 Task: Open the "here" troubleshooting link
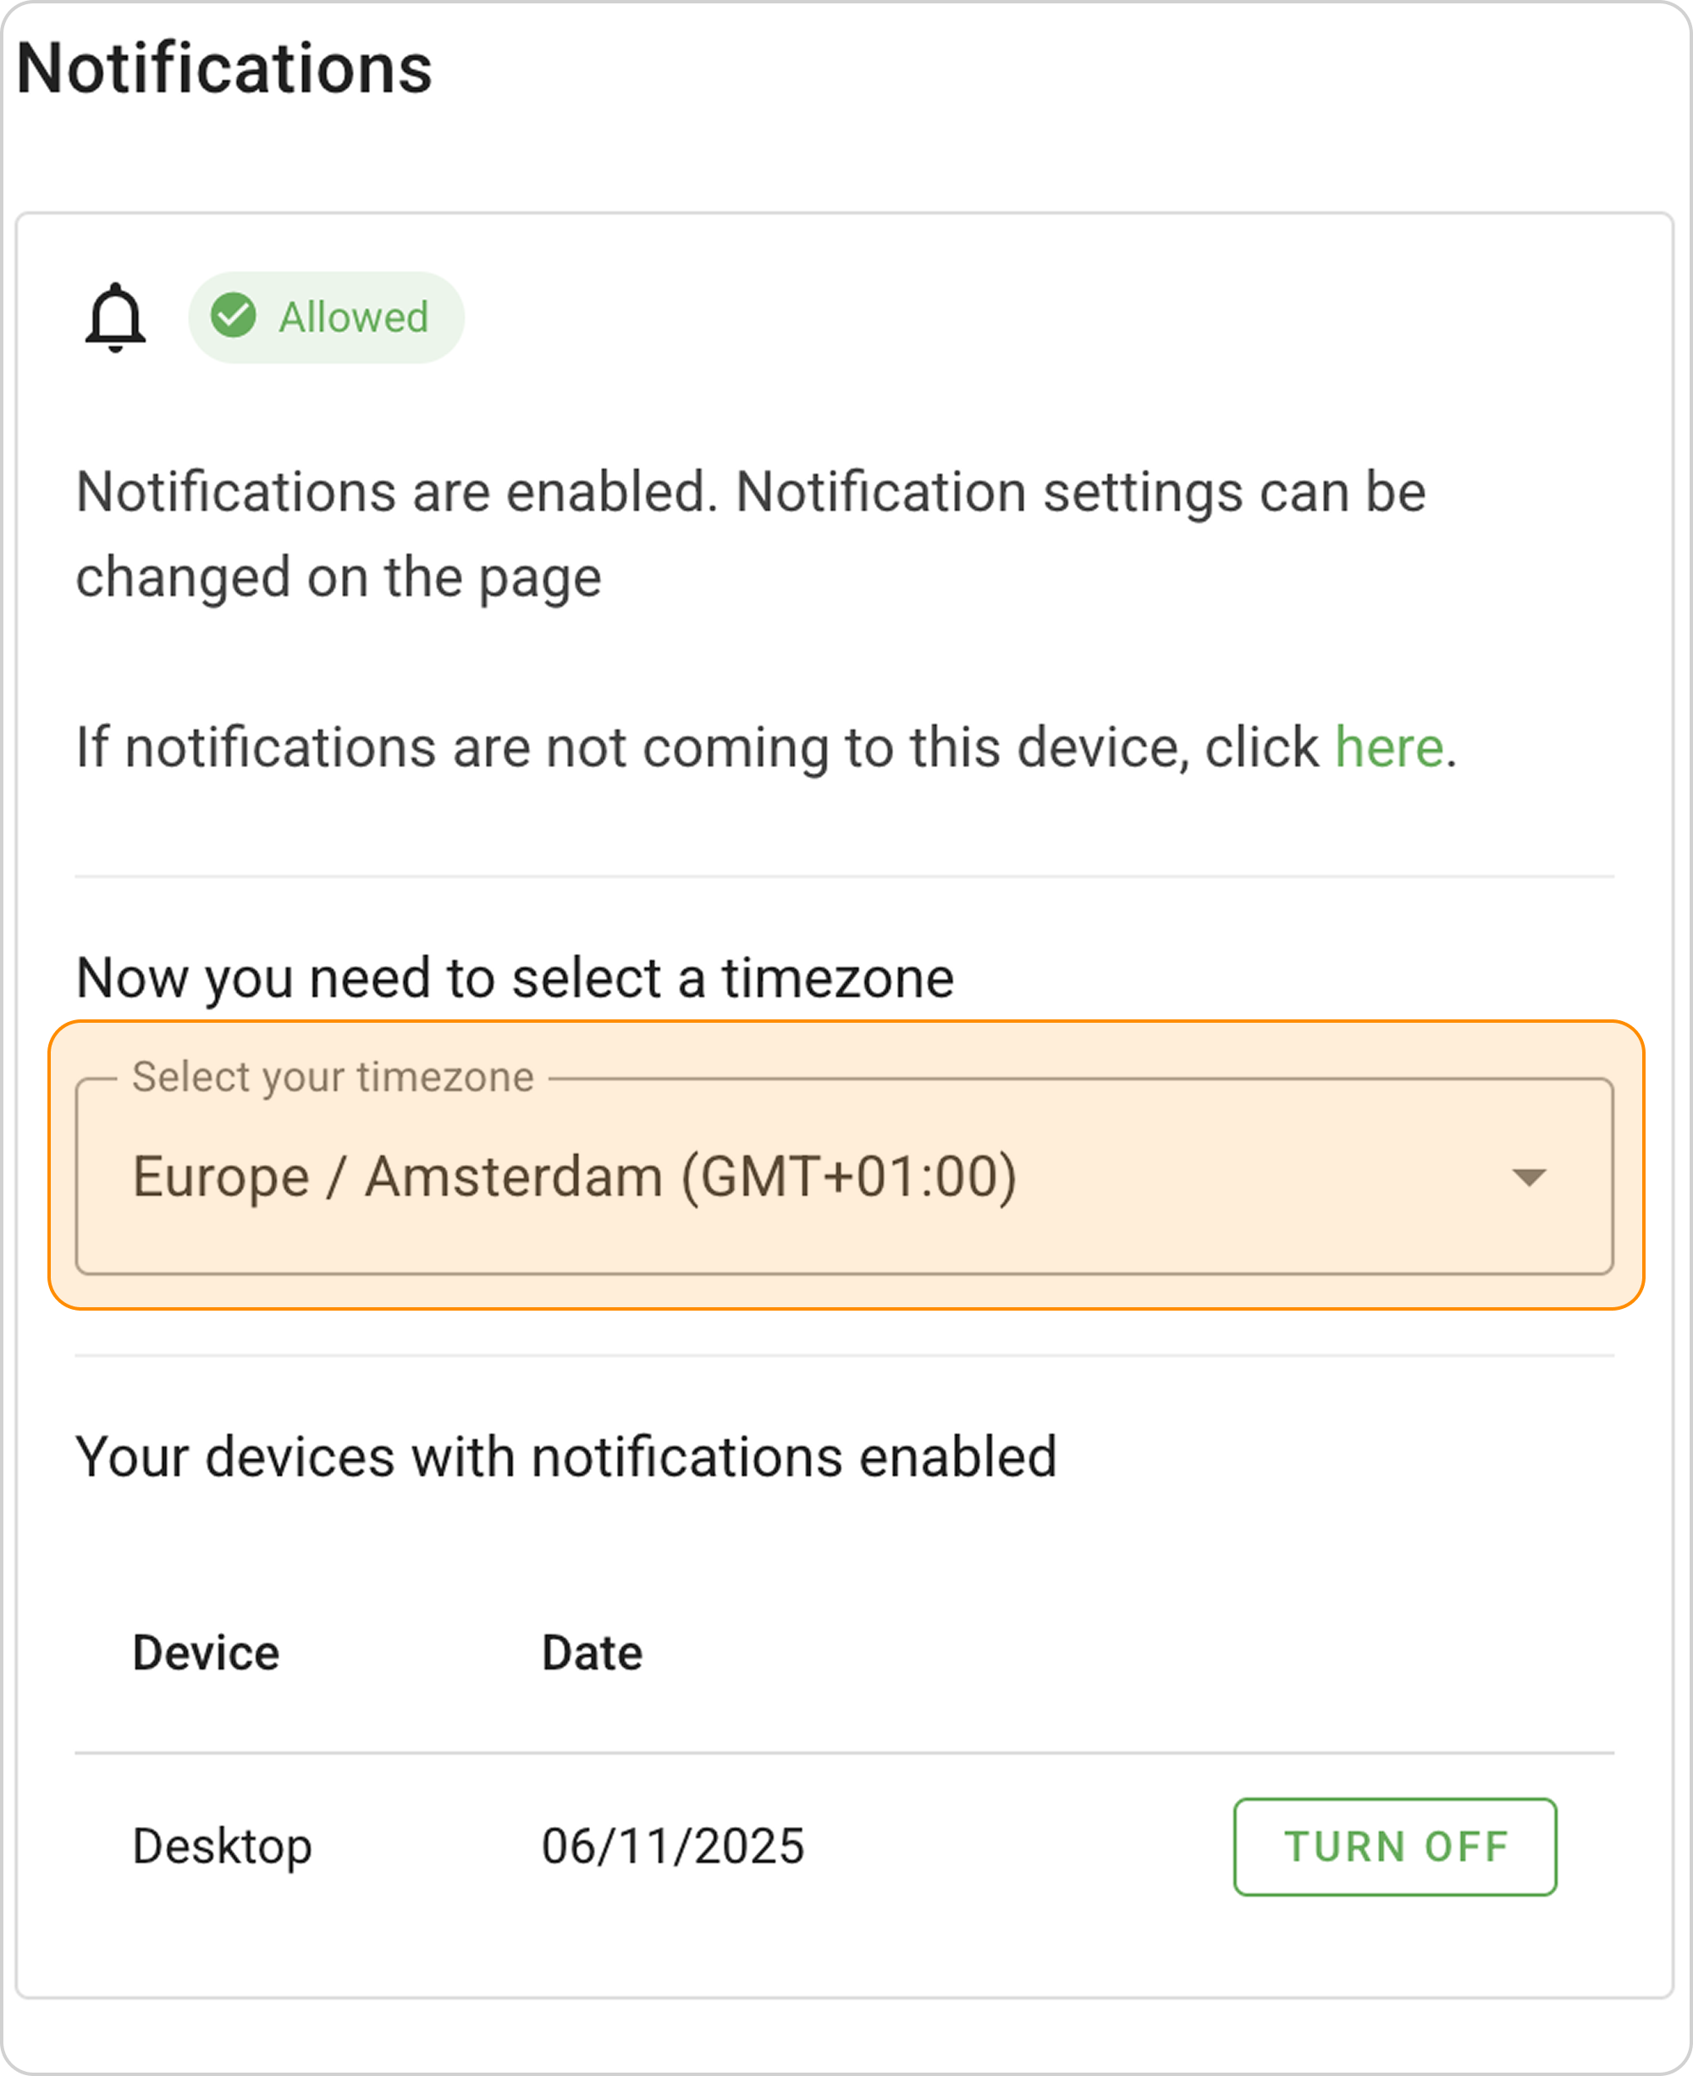coord(1387,748)
